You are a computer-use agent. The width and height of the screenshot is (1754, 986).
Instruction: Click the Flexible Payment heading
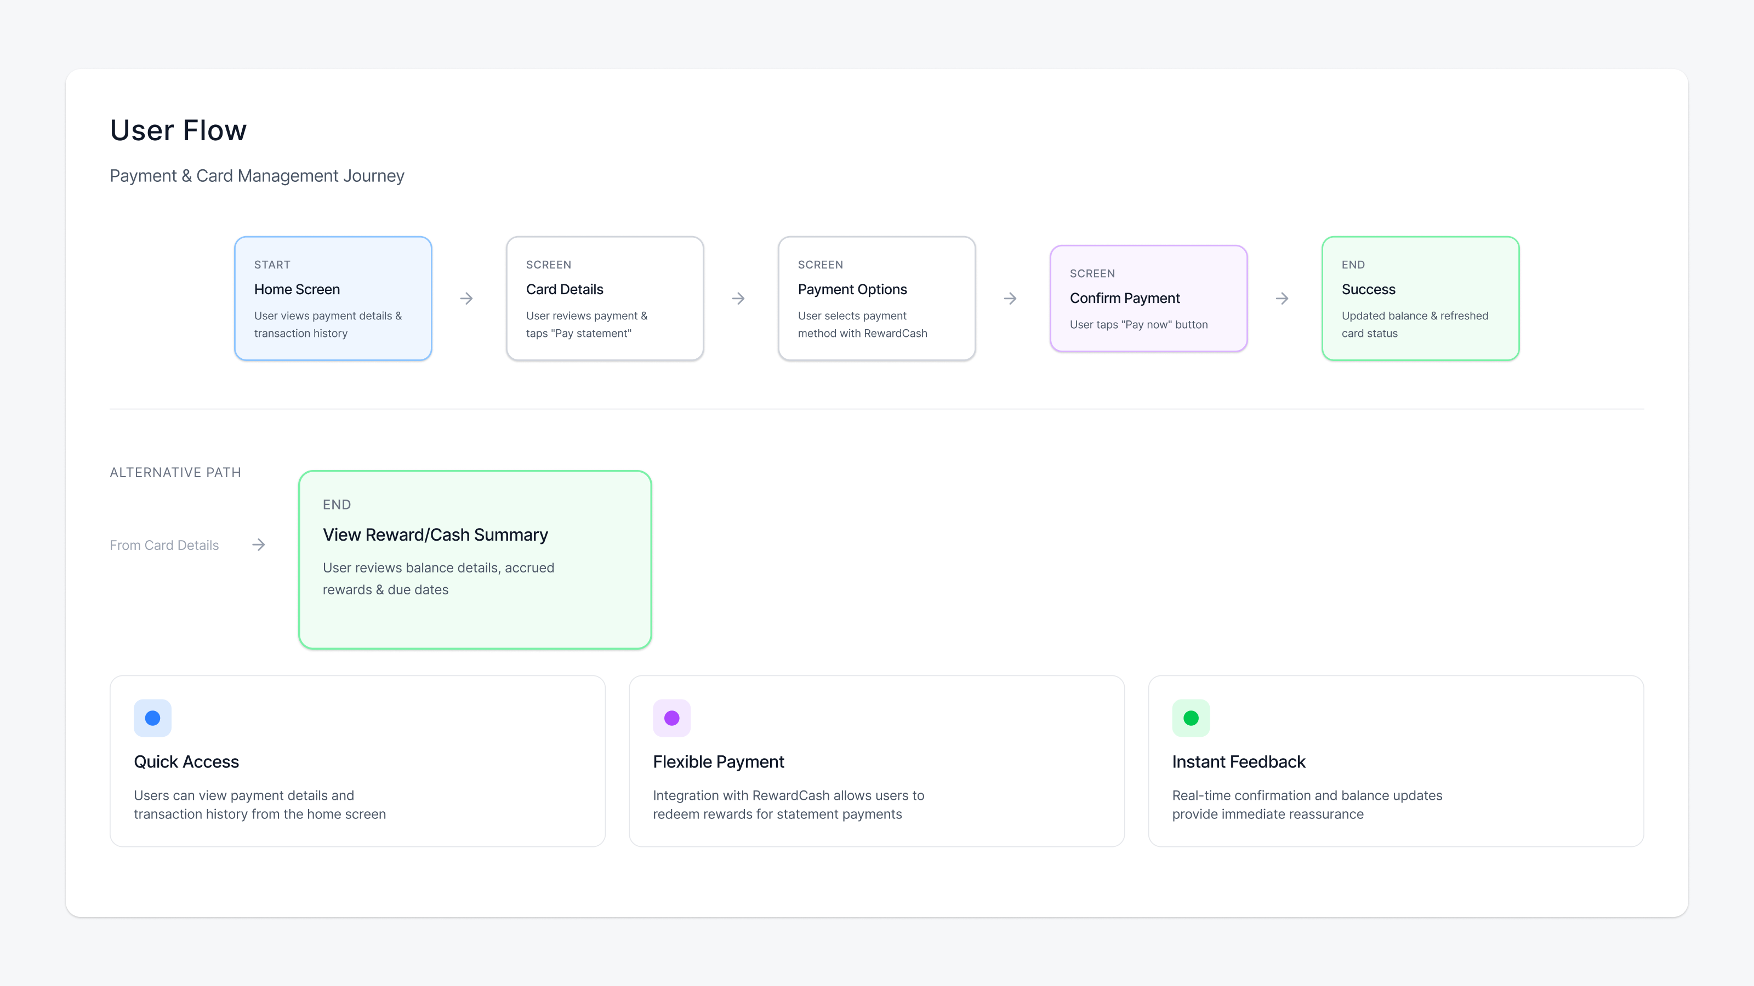point(719,761)
